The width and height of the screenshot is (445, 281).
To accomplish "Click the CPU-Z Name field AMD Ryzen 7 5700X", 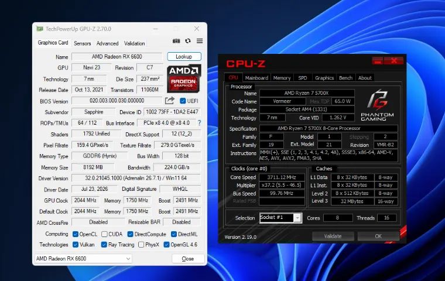I will coord(307,93).
